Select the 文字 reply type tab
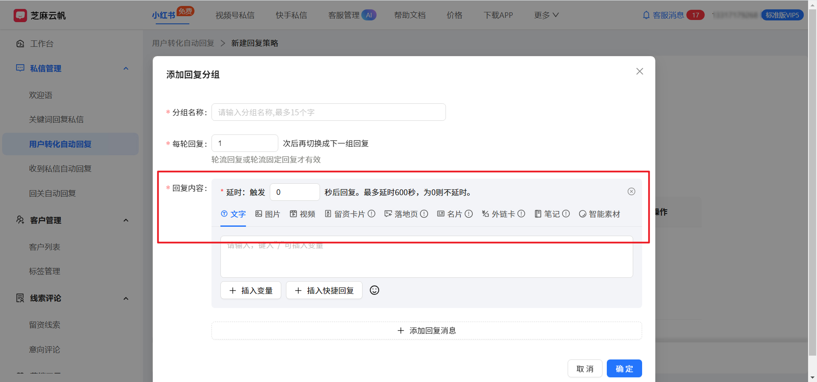Screen dimensions: 817x382 point(233,214)
